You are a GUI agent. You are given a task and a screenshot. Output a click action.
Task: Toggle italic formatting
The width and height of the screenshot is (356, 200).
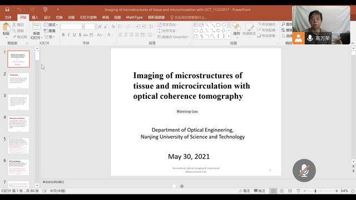click(x=69, y=35)
